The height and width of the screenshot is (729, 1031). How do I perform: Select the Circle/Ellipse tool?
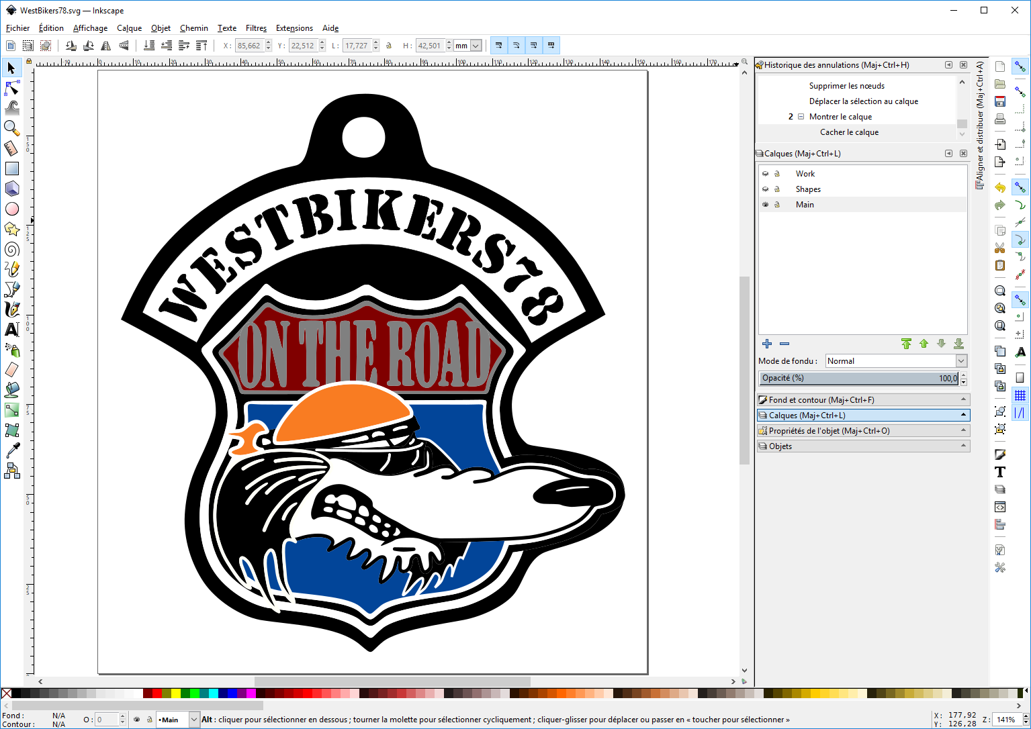[11, 209]
